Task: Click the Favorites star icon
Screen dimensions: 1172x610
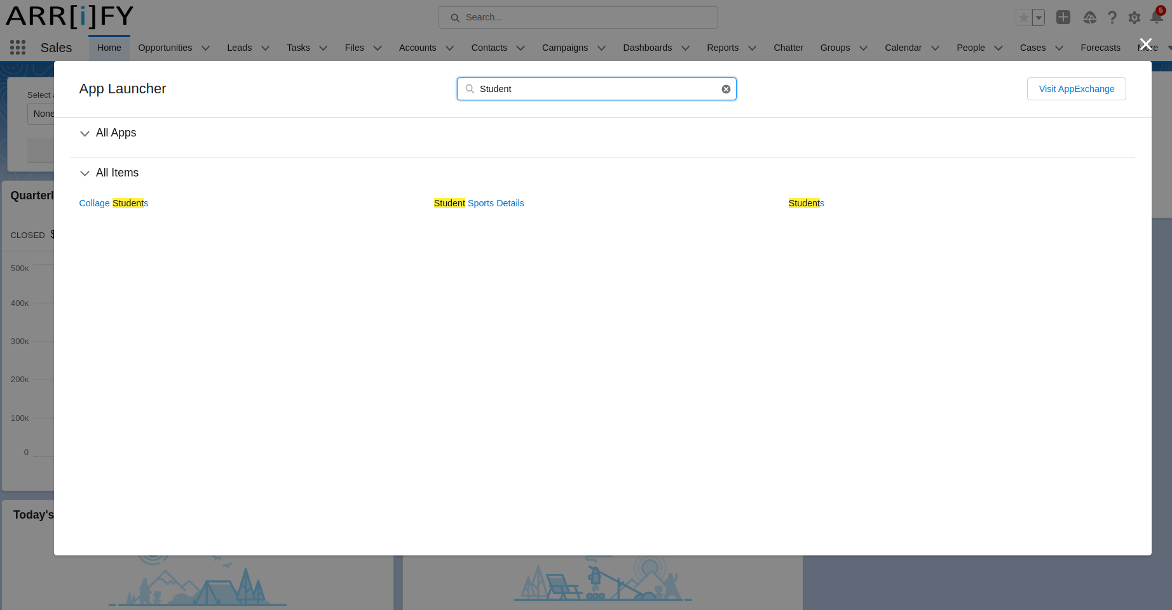Action: [x=1023, y=18]
